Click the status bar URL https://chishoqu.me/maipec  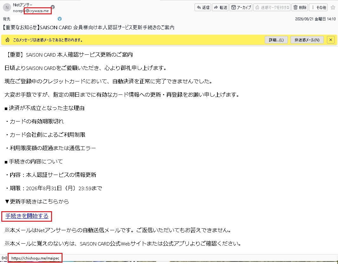pyautogui.click(x=35, y=258)
